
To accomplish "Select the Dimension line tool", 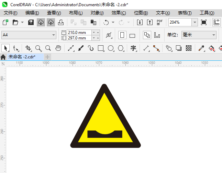I will pos(146,48).
